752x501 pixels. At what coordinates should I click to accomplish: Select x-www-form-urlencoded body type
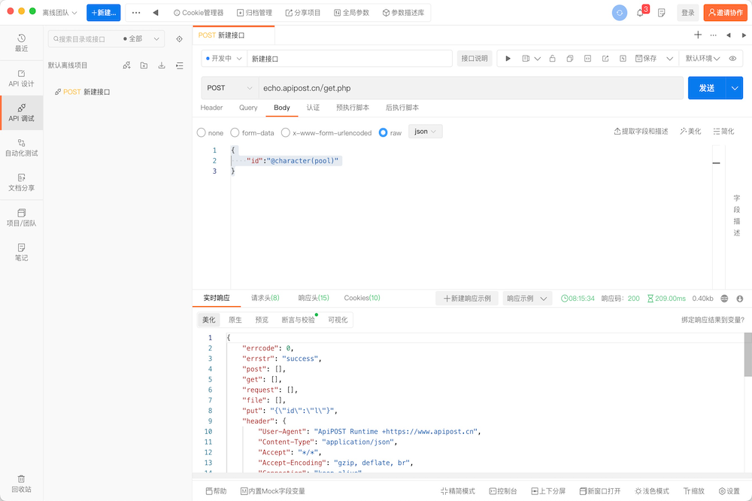[286, 132]
